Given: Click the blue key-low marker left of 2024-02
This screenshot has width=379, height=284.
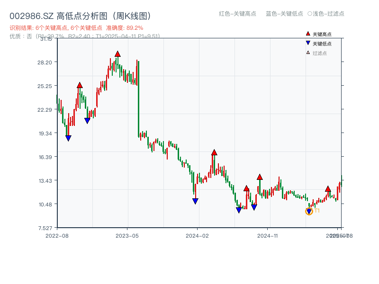Looking at the screenshot, I should [195, 201].
